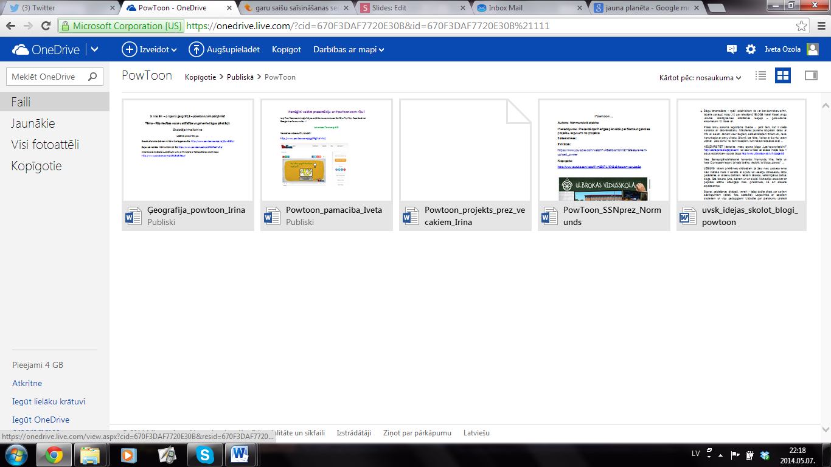Click Kopīgot in the command bar

pos(287,50)
